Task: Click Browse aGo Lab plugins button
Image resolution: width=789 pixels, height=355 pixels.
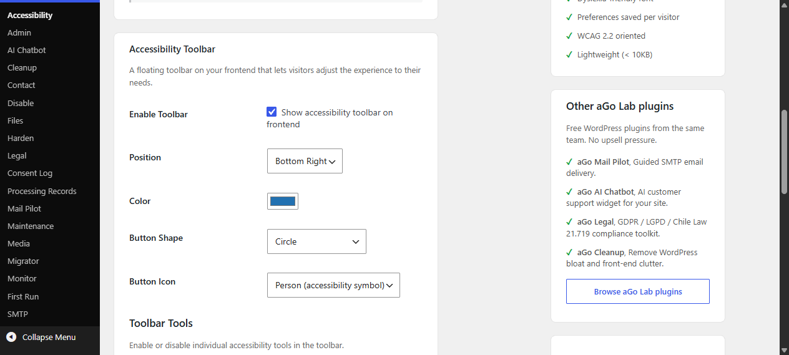Action: coord(638,291)
